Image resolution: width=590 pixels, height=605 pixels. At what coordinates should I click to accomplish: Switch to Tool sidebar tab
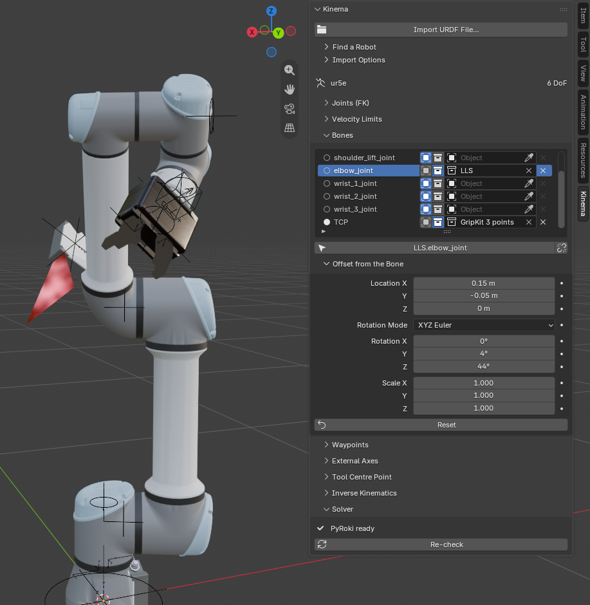583,44
